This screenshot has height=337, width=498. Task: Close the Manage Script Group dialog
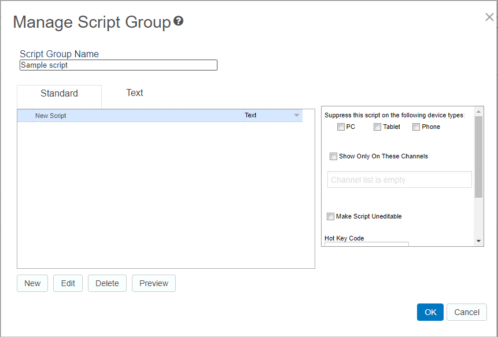489,17
